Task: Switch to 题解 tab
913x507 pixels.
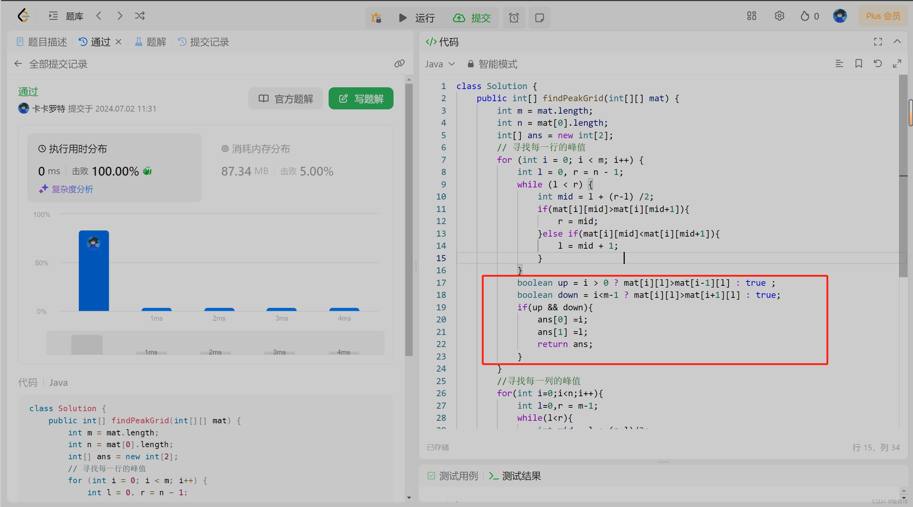Action: [150, 42]
